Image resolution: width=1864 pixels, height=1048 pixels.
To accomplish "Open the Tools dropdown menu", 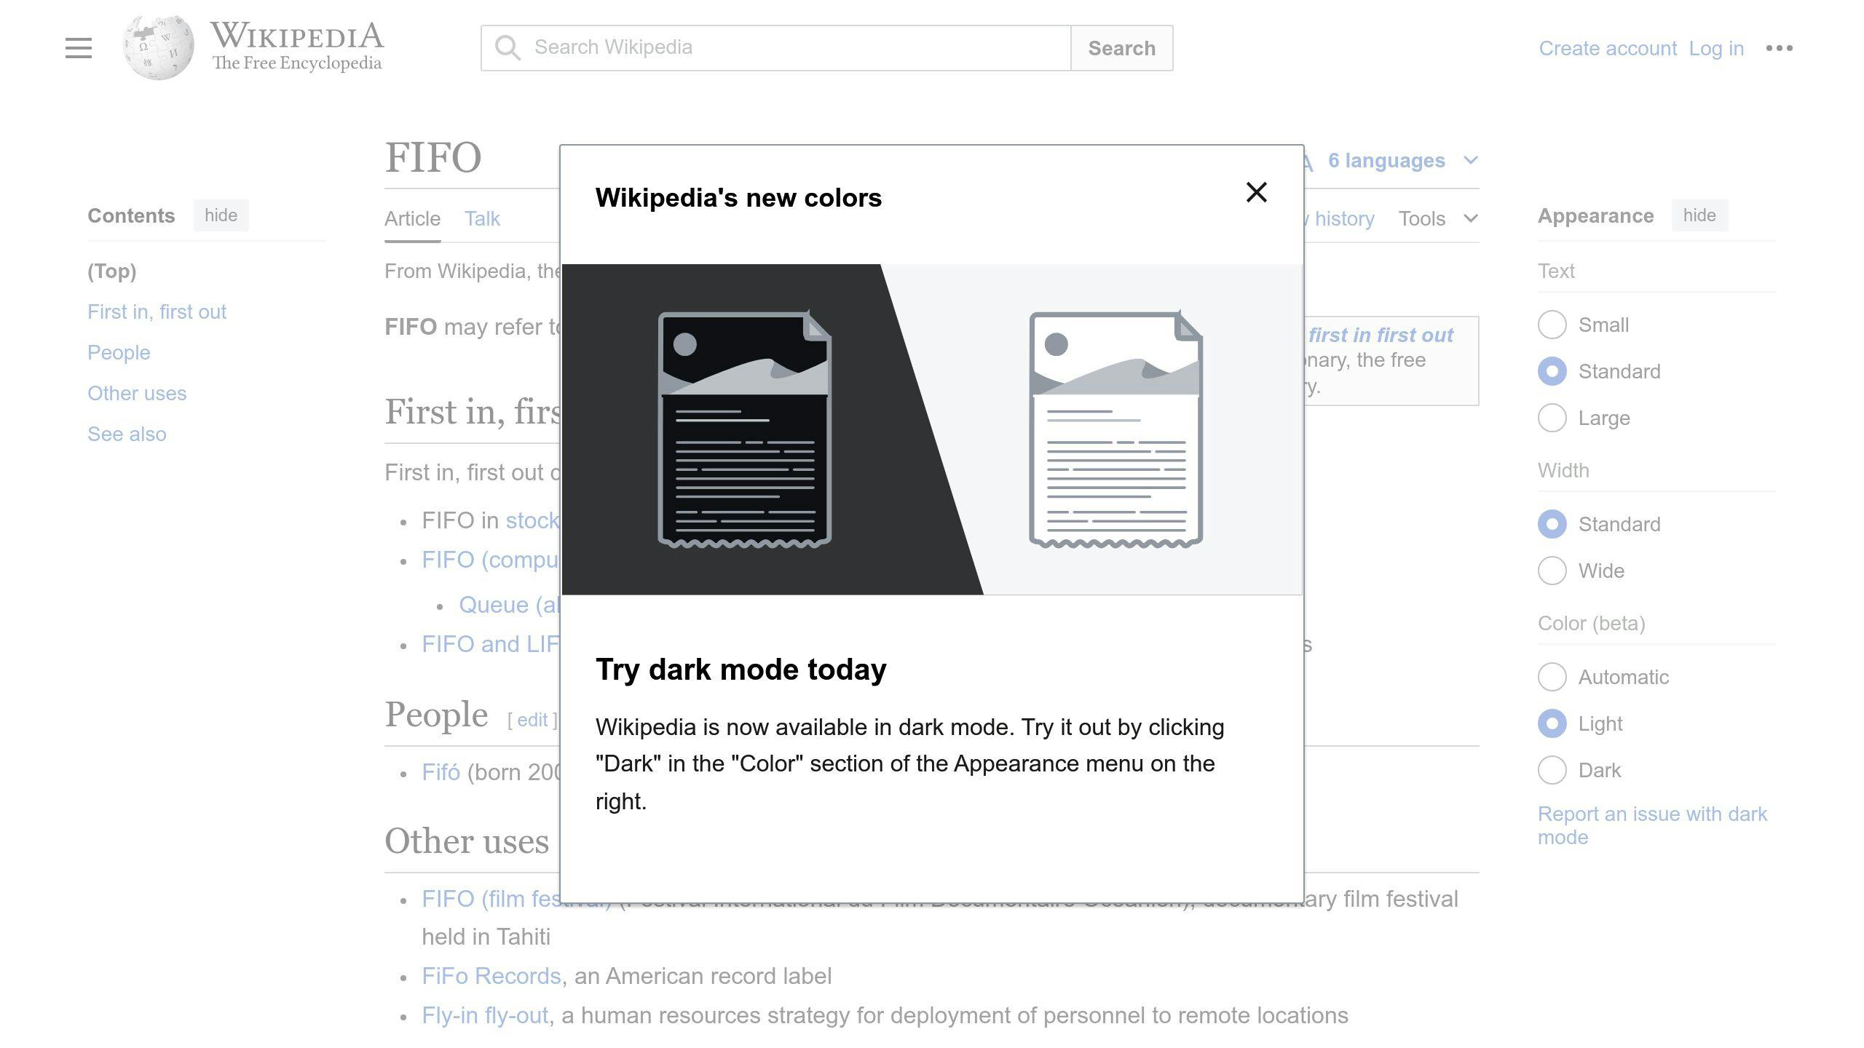I will pyautogui.click(x=1437, y=218).
